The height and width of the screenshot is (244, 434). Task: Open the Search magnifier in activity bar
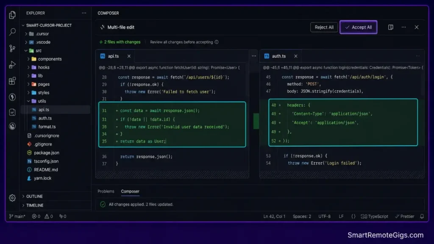click(x=12, y=32)
